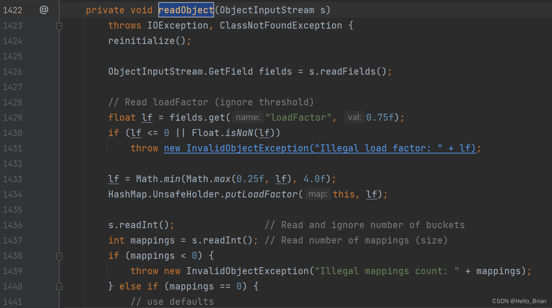Click the underlined new InvalidObjectException link on line 1431

click(320, 148)
